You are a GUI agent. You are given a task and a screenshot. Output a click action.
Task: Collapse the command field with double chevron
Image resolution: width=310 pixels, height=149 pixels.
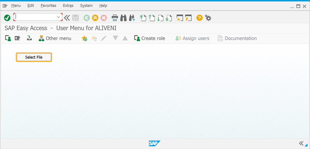pos(67,18)
